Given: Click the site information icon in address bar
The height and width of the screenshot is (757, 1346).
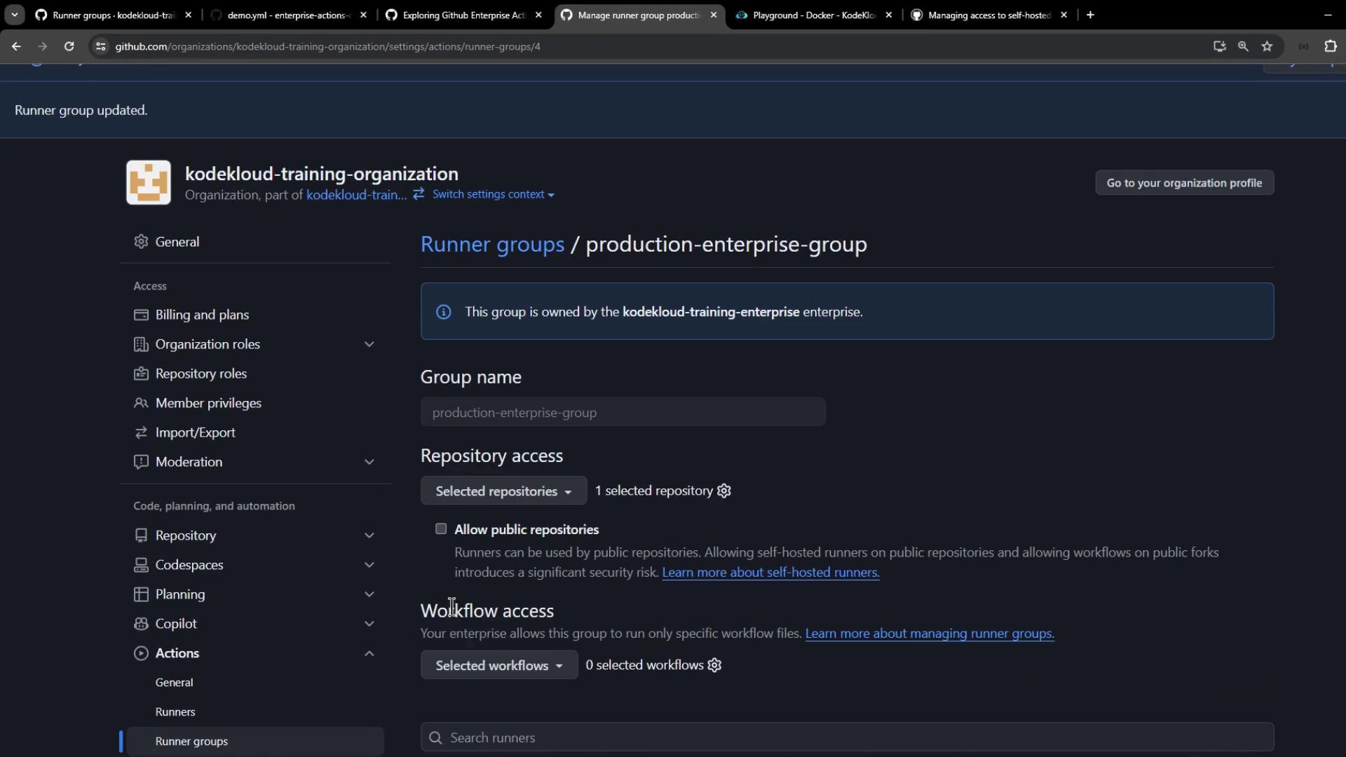Looking at the screenshot, I should [101, 46].
